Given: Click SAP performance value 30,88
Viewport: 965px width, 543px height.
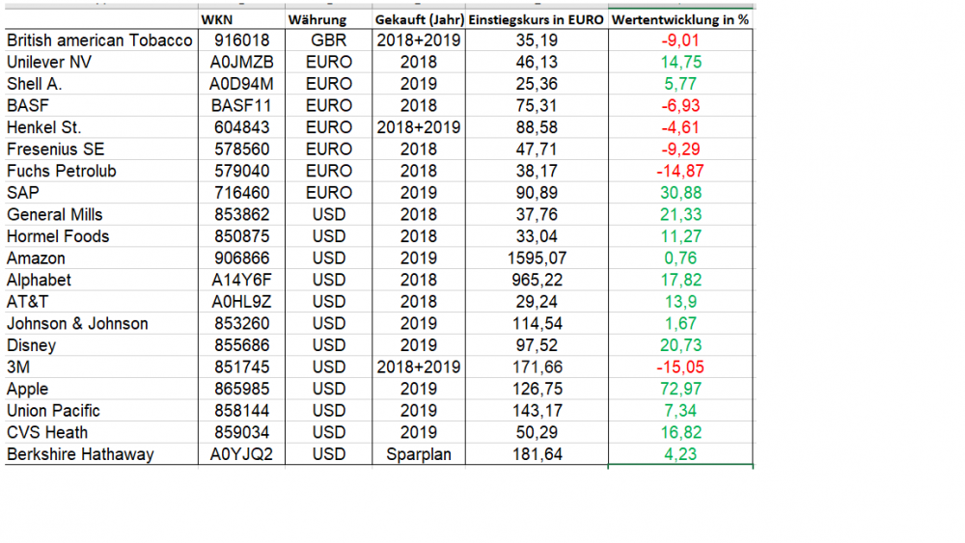Looking at the screenshot, I should click(681, 193).
